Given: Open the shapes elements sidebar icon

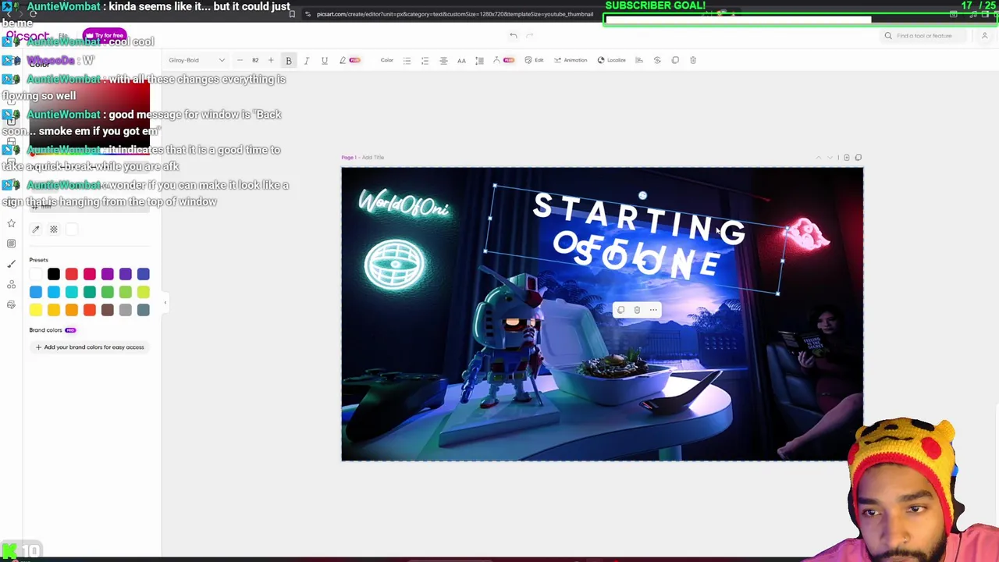Looking at the screenshot, I should (x=11, y=284).
